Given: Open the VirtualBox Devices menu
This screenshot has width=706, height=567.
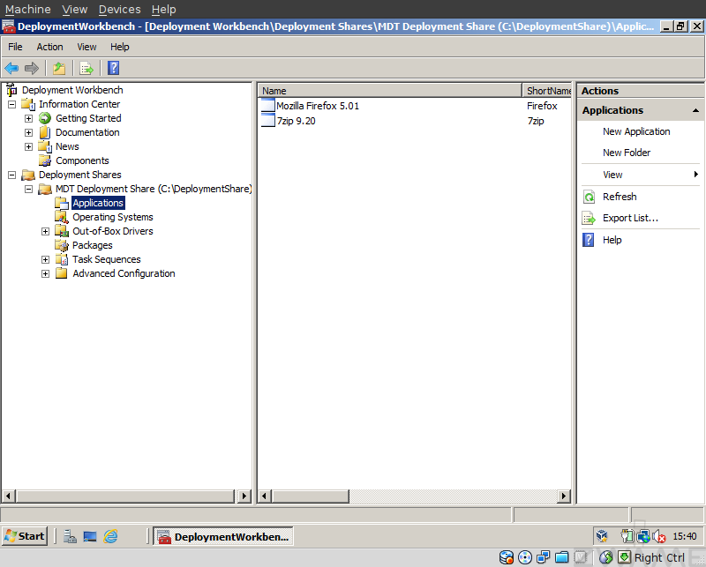Looking at the screenshot, I should coord(119,9).
